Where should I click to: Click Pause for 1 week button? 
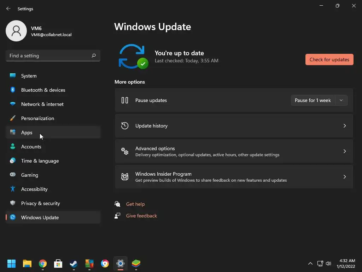tap(313, 100)
